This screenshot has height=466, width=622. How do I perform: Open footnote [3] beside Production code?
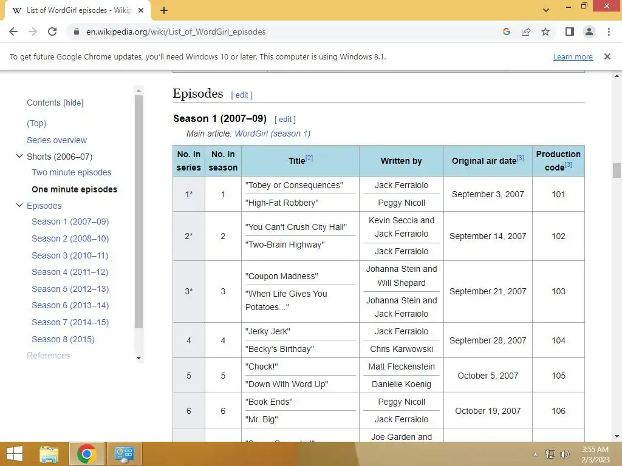click(568, 164)
